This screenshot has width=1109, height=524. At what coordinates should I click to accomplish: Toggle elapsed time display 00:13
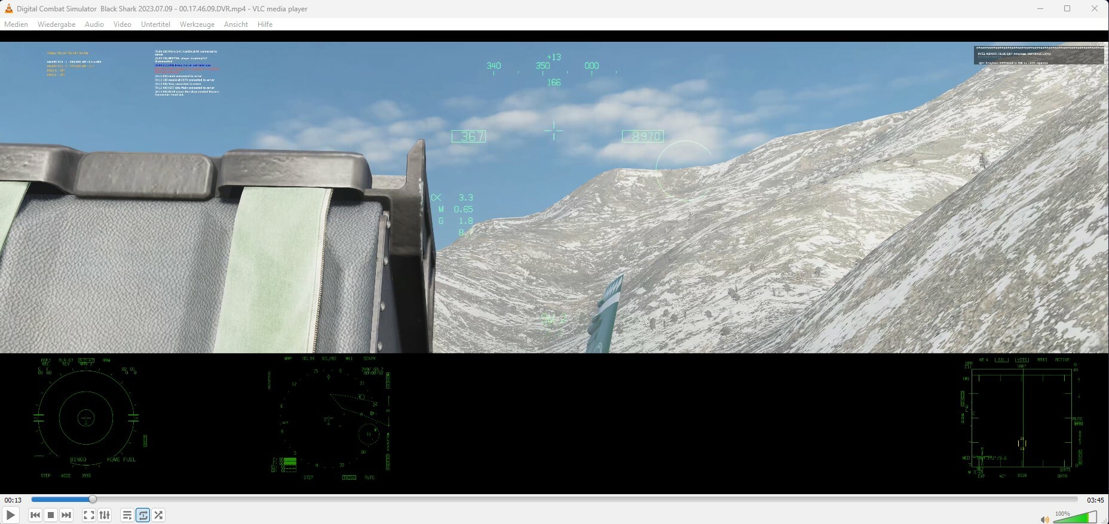pos(13,500)
